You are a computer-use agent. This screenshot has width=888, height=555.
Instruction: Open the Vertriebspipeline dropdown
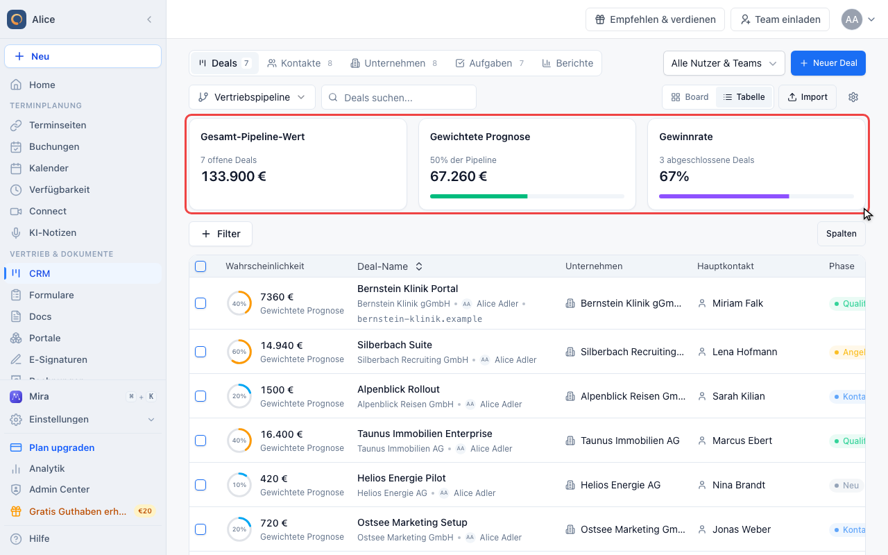pos(252,97)
